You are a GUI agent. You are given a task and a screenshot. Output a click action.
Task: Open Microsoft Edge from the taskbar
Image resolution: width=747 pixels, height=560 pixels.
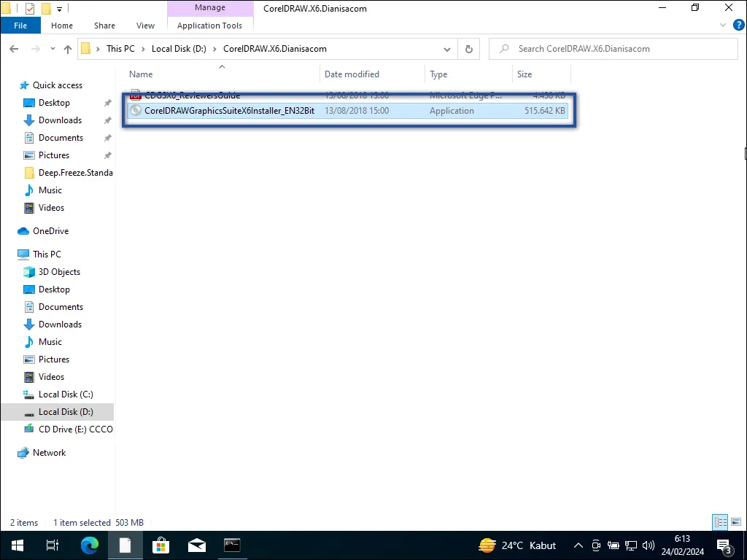pyautogui.click(x=89, y=545)
